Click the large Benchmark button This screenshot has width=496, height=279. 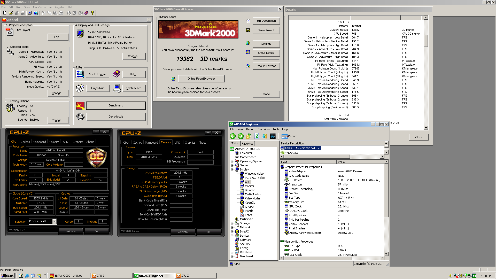[x=116, y=106]
